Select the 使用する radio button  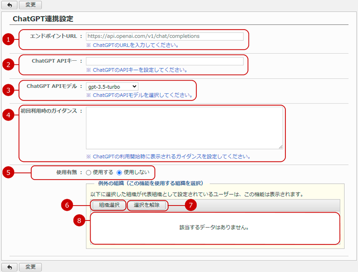(x=88, y=172)
